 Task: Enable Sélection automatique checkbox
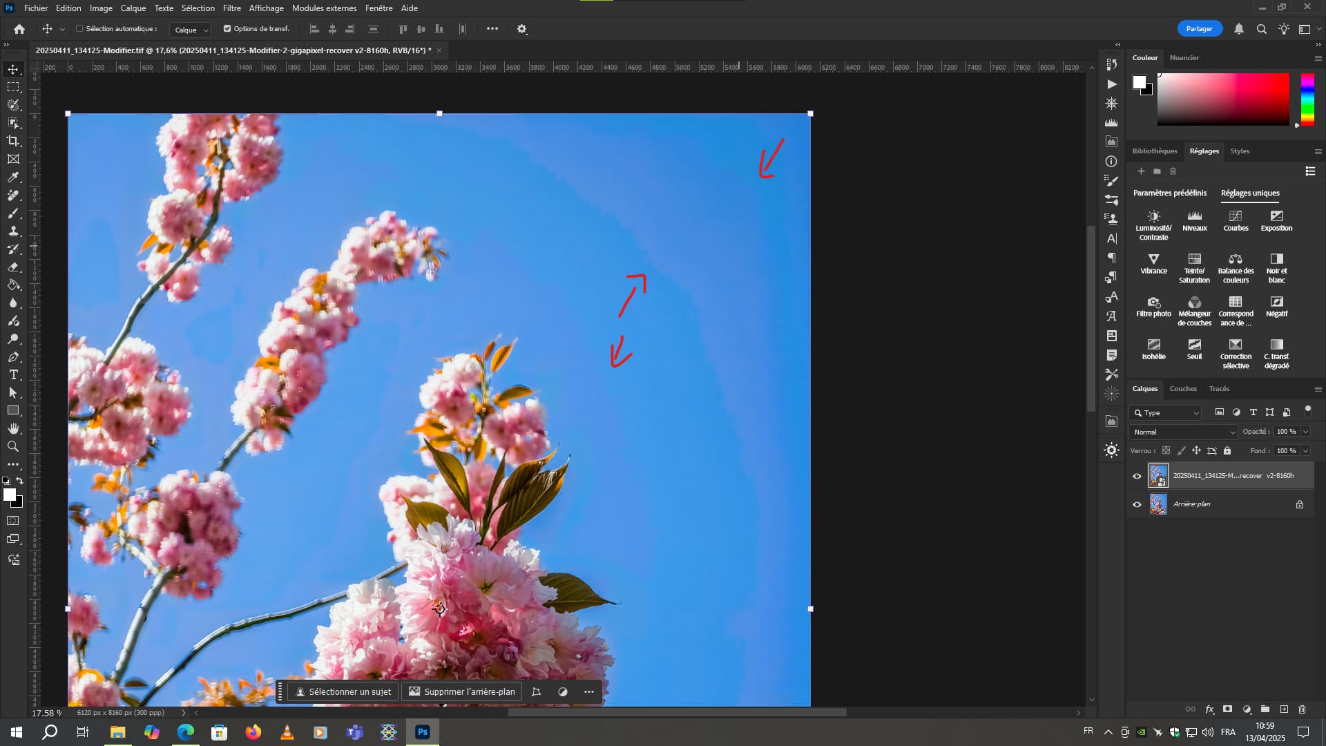[x=79, y=29]
